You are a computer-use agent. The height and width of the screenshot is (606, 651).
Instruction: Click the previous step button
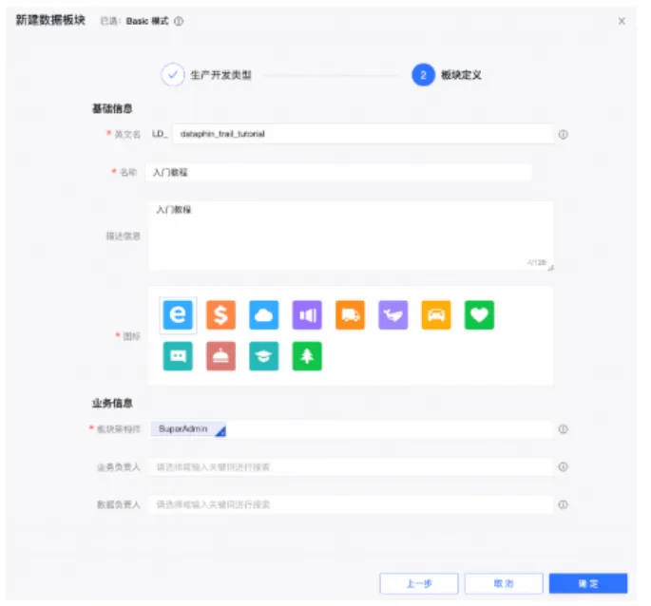tap(419, 583)
